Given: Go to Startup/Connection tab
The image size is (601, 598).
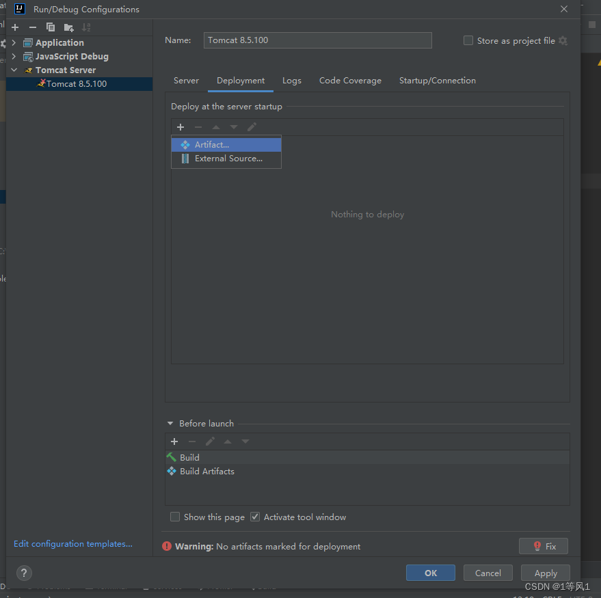Looking at the screenshot, I should tap(438, 81).
